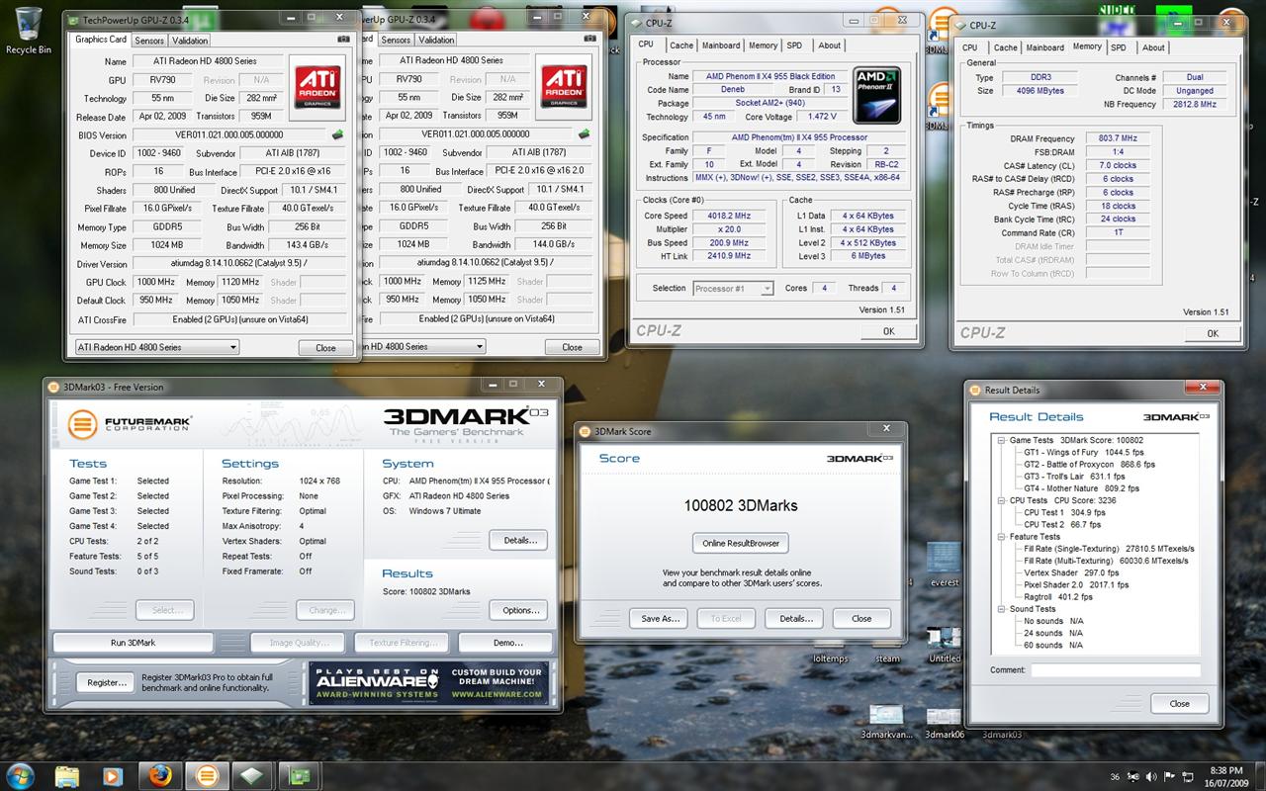Viewport: 1266px width, 791px height.
Task: Open GPU selector dropdown in front GPU-Z window
Action: (x=157, y=347)
